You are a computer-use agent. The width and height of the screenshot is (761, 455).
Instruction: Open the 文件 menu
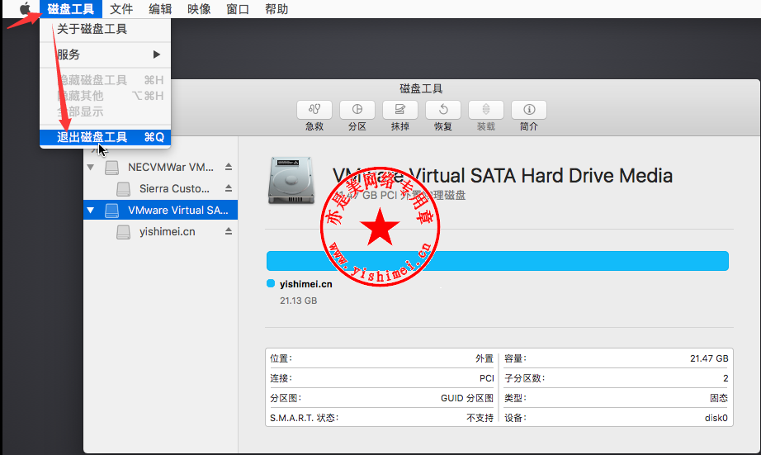(x=121, y=9)
